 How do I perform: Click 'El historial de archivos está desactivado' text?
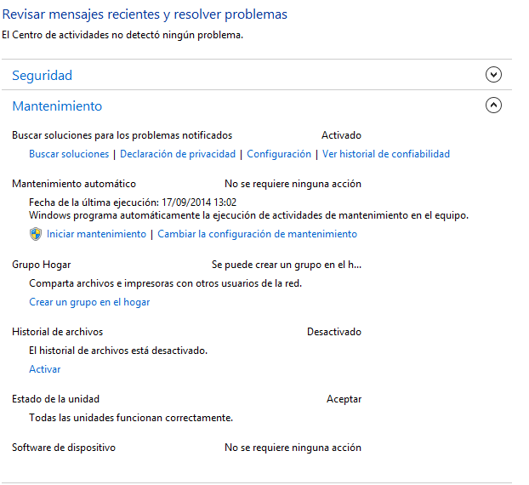click(118, 351)
